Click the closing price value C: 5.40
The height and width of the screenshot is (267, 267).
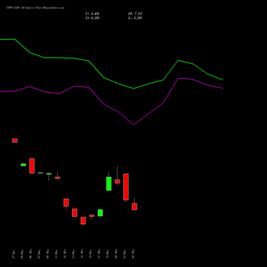[x=92, y=14]
